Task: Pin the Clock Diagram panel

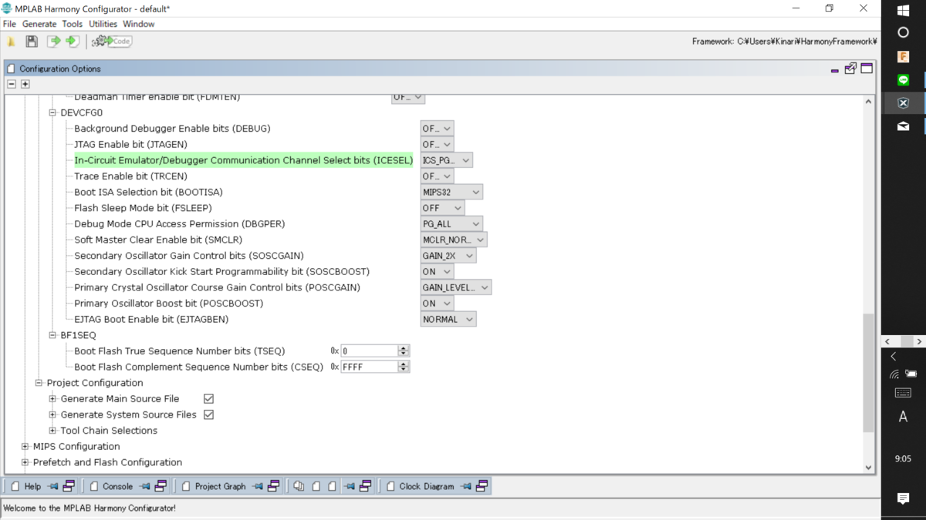Action: [466, 486]
